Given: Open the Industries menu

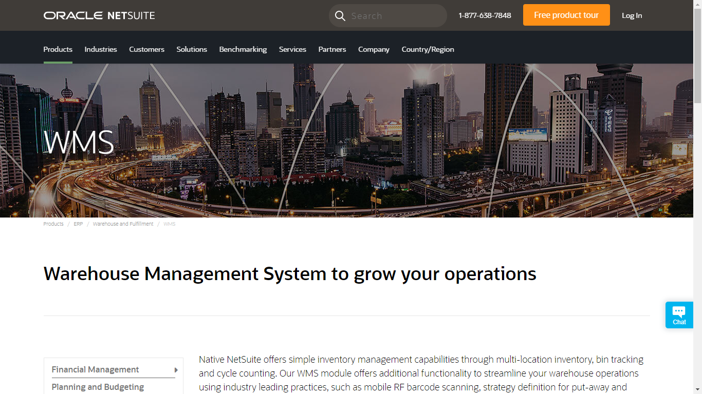Looking at the screenshot, I should 101,49.
